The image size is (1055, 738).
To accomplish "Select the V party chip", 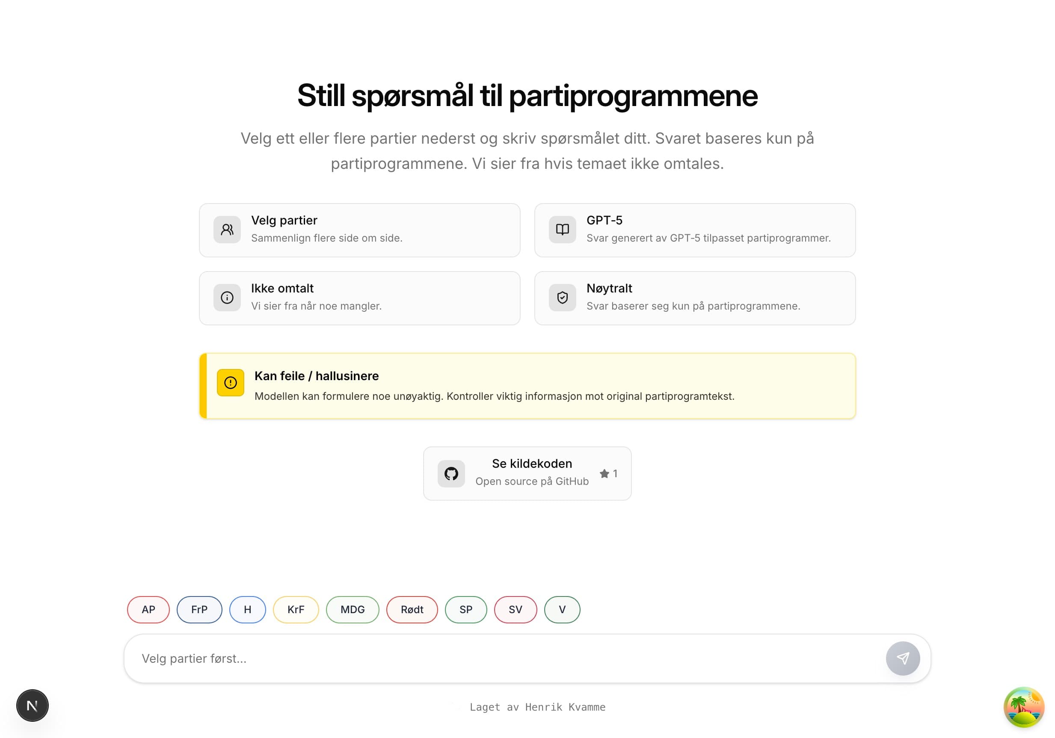I will click(561, 609).
